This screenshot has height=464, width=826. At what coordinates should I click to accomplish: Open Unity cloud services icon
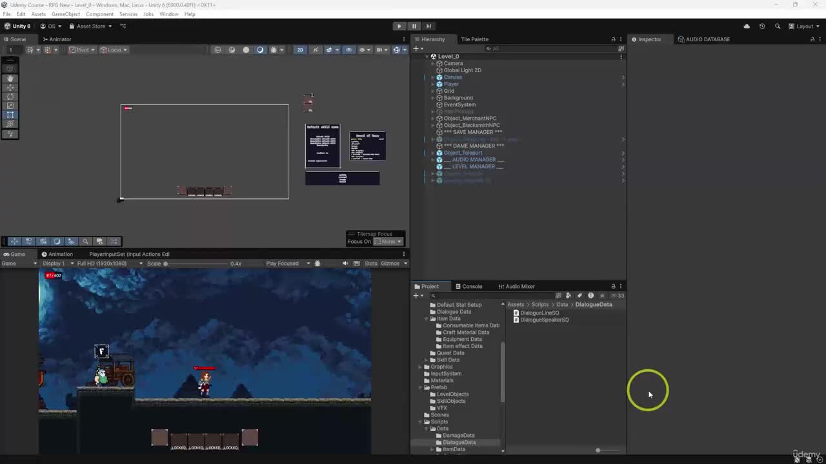747,26
